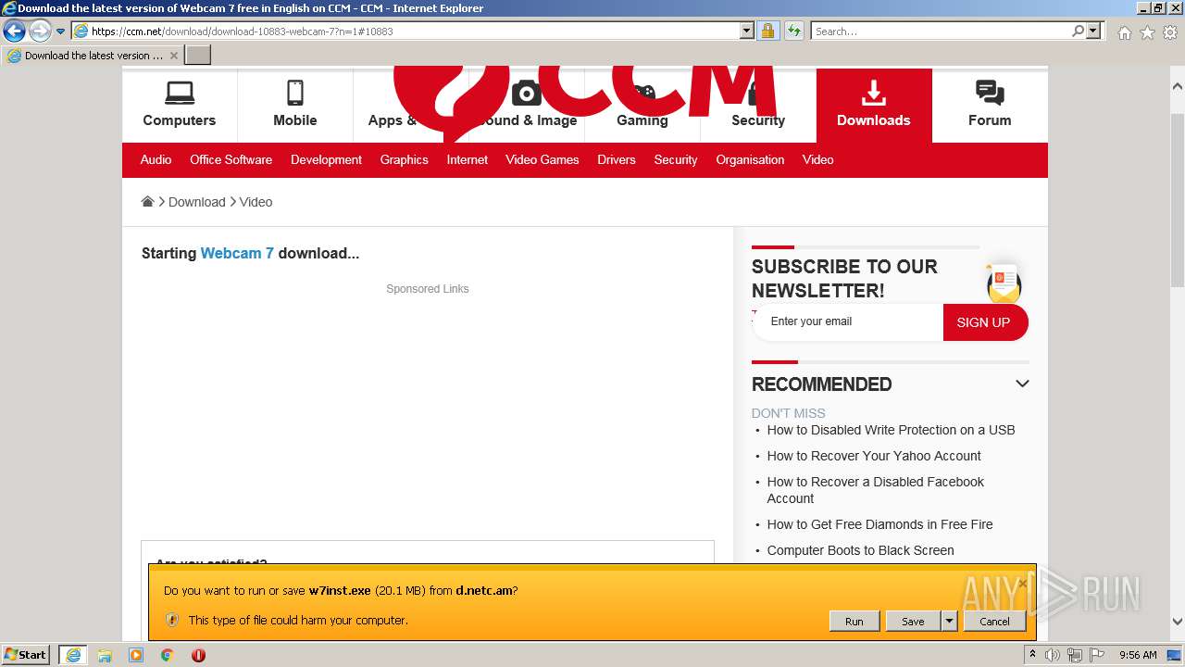
Task: Open the Save options dropdown arrow
Action: click(x=949, y=622)
